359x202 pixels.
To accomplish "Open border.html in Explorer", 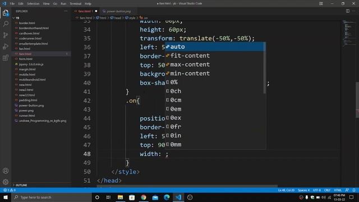I will [x=27, y=23].
